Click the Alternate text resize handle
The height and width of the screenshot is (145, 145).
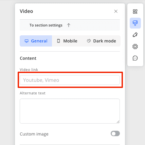click(118, 122)
